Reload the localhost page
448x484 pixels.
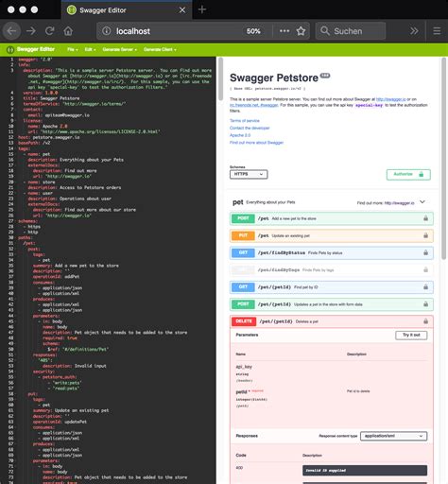tap(49, 31)
